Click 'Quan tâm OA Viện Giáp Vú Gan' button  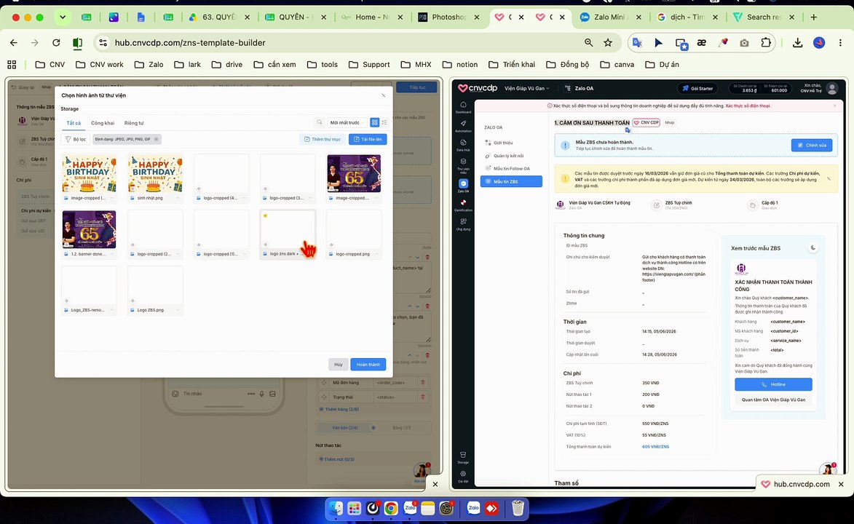pyautogui.click(x=773, y=400)
